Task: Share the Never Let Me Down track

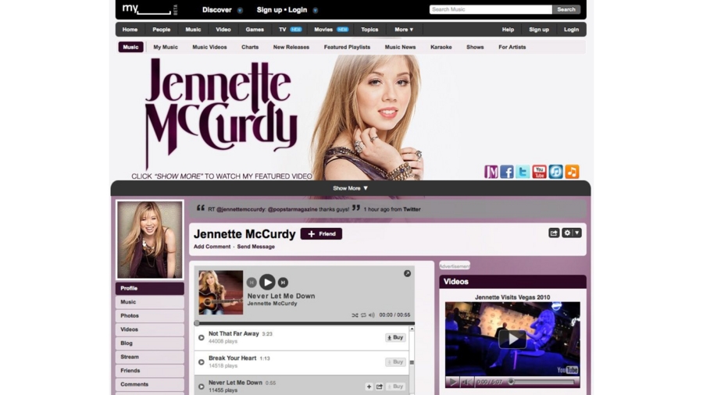Action: click(x=380, y=386)
